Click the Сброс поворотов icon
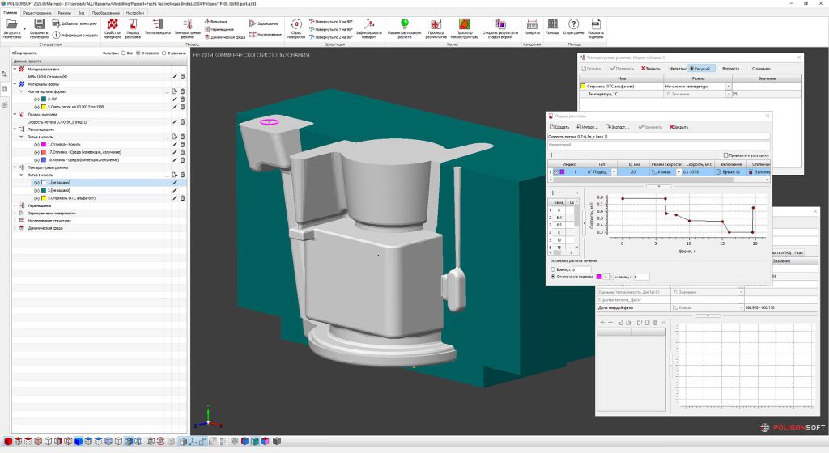 pos(297,24)
